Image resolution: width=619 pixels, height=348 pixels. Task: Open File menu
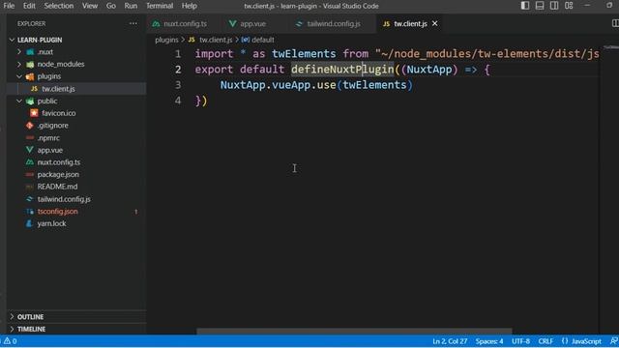point(9,6)
